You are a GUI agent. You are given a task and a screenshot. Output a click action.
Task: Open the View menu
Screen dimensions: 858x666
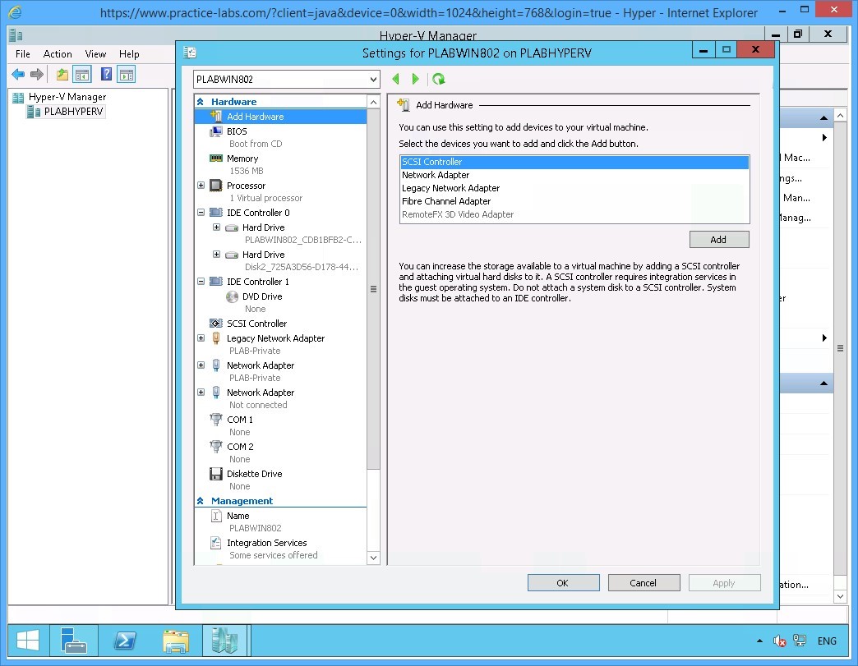coord(95,54)
